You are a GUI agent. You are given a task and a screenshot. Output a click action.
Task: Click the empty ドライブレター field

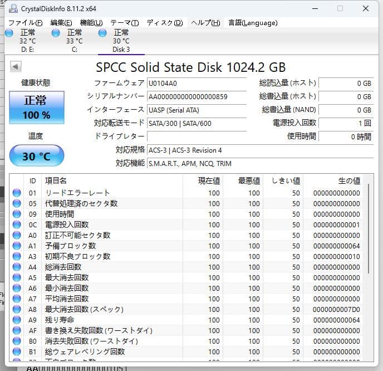point(197,136)
